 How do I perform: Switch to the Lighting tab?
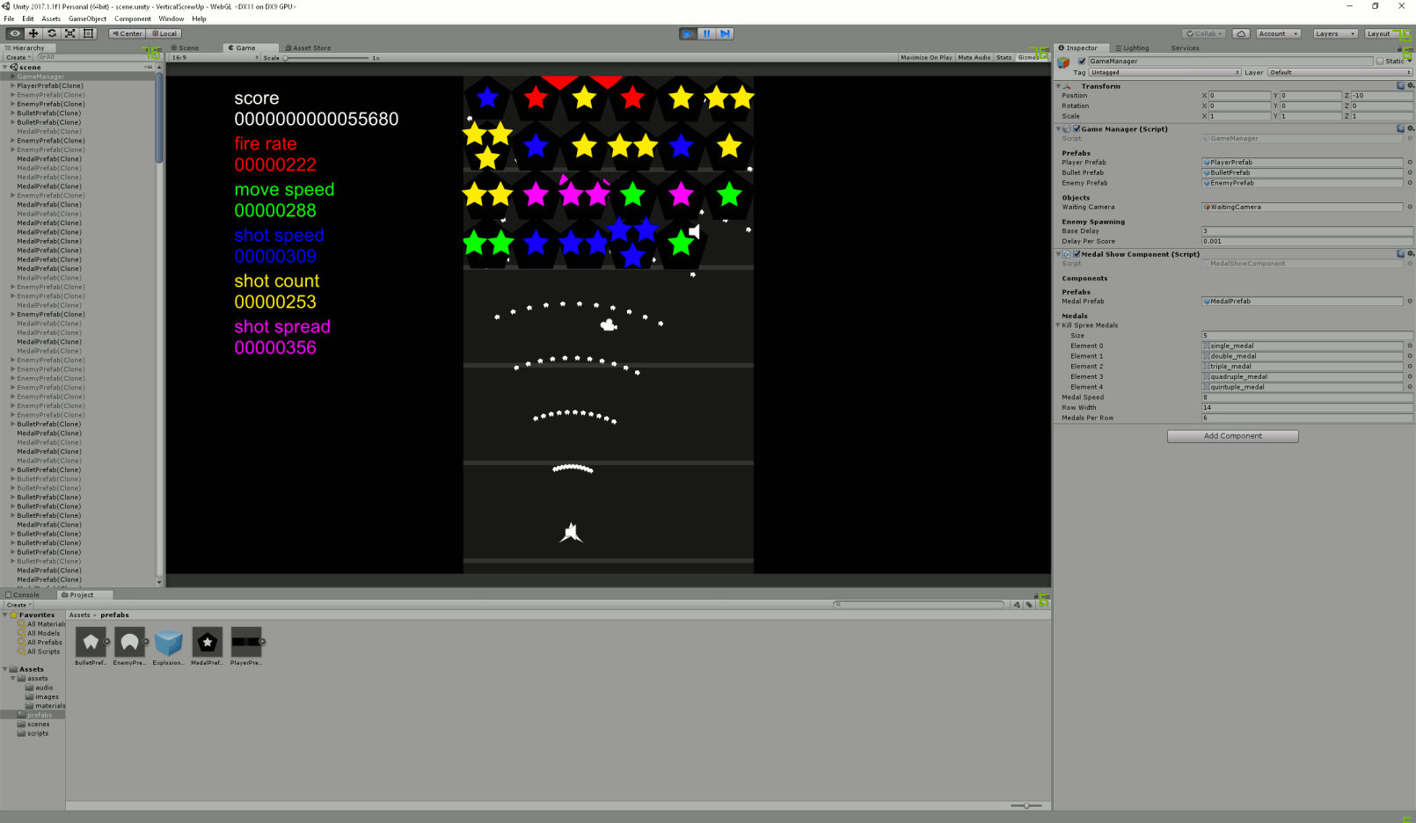pos(1133,47)
